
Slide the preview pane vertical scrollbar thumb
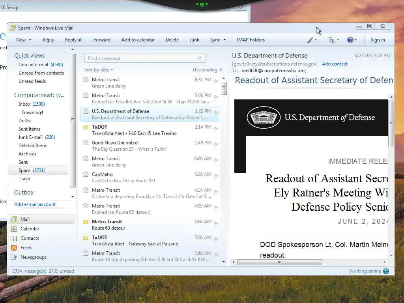coord(391,123)
